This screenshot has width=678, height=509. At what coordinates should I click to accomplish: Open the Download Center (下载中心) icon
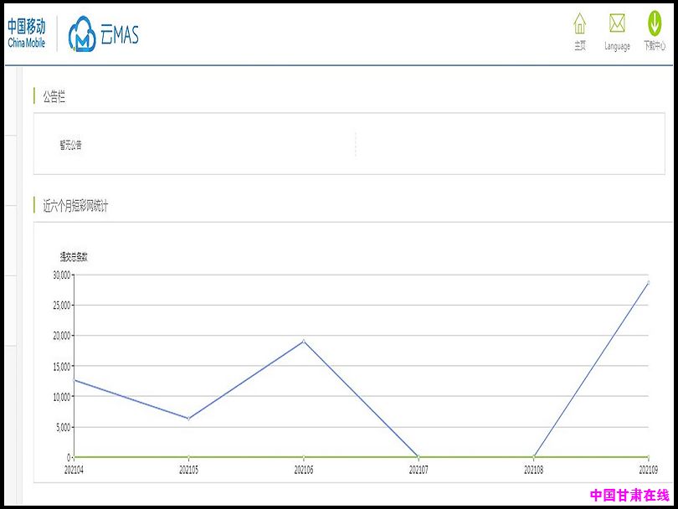click(654, 24)
